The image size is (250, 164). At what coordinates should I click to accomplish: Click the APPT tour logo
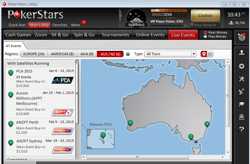click(62, 113)
